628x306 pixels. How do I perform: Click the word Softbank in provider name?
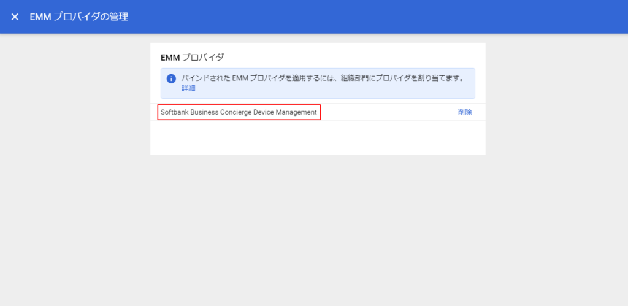[x=174, y=112]
